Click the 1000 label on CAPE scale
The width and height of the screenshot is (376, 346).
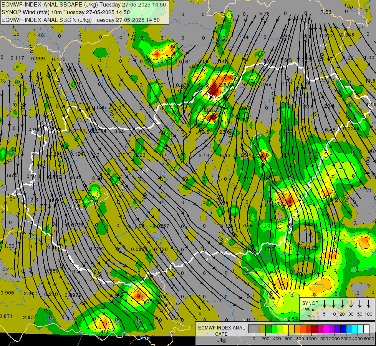(312, 339)
